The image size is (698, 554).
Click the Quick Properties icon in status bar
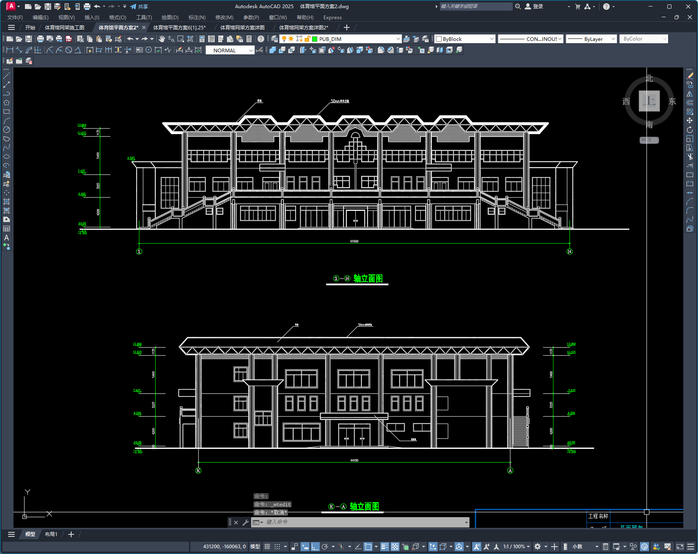pyautogui.click(x=606, y=547)
